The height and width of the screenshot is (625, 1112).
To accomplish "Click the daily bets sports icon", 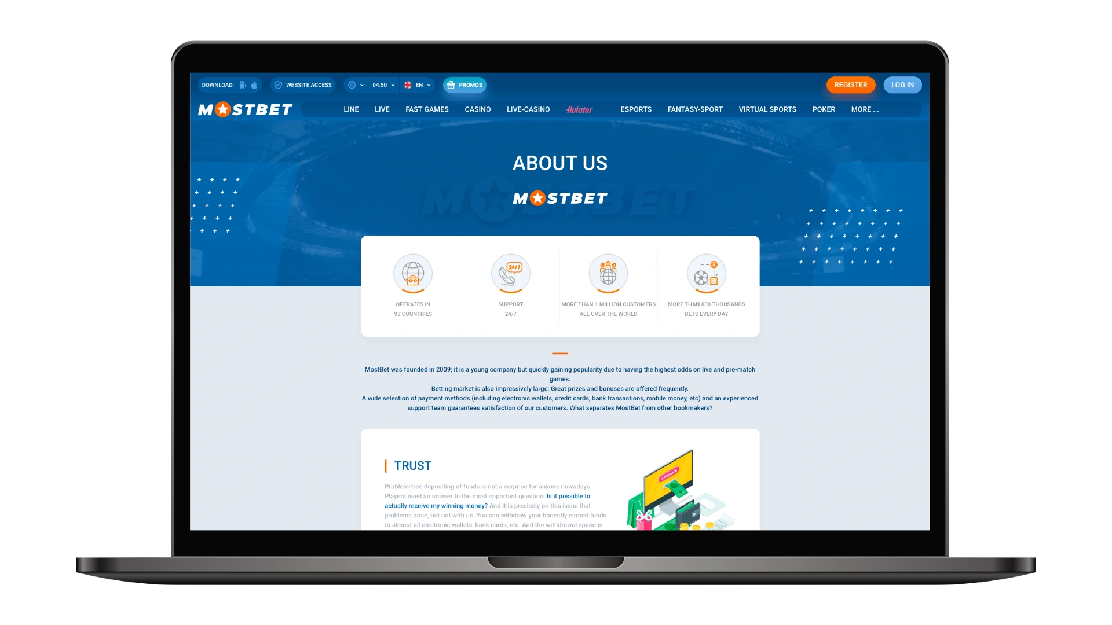I will pyautogui.click(x=705, y=273).
